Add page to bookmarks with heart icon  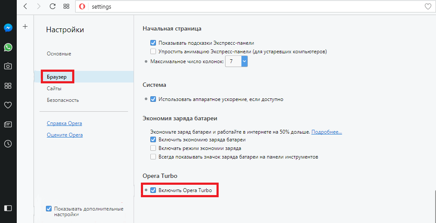pos(427,6)
